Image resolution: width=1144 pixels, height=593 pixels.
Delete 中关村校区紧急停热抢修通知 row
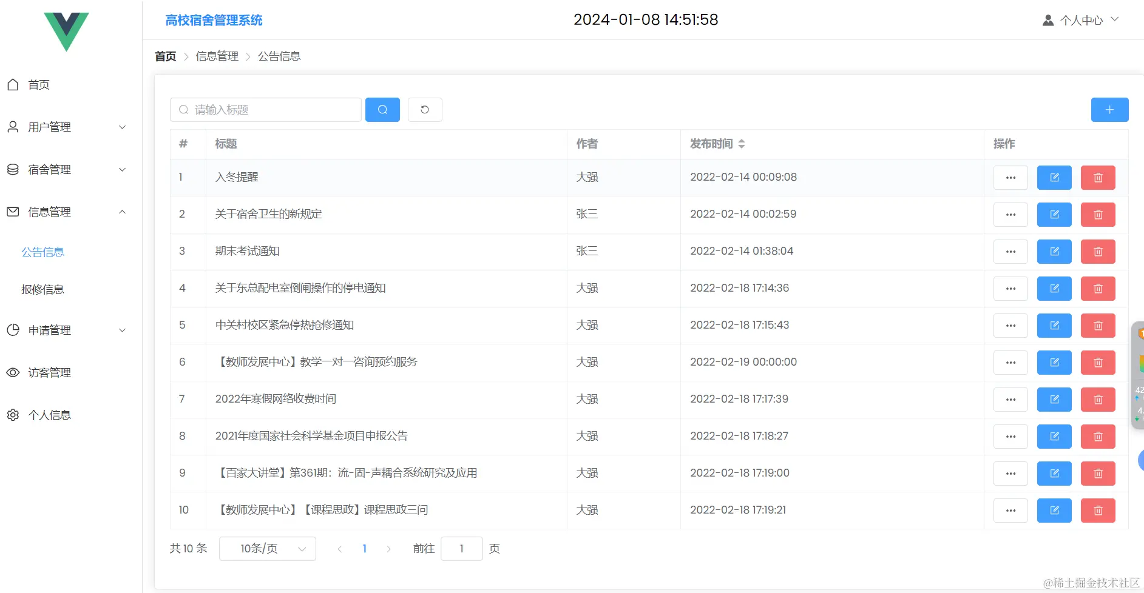click(1098, 326)
